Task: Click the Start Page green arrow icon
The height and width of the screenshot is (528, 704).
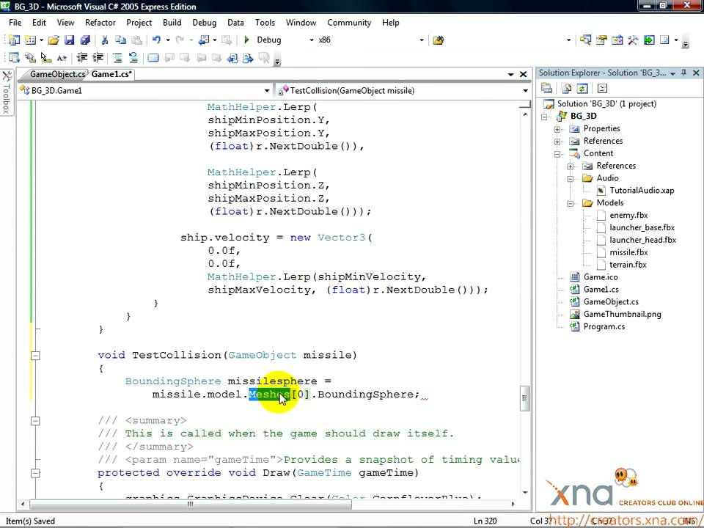Action: pyautogui.click(x=649, y=40)
